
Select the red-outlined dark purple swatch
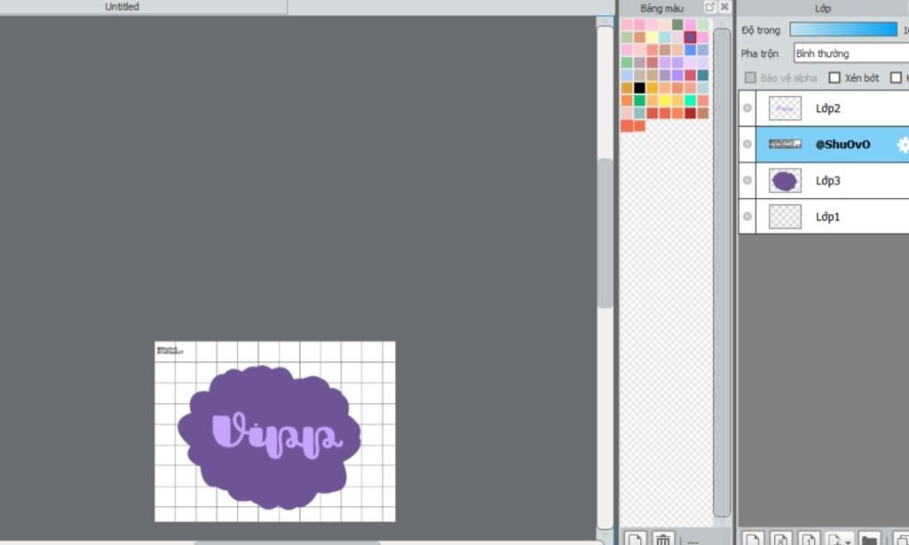click(690, 37)
